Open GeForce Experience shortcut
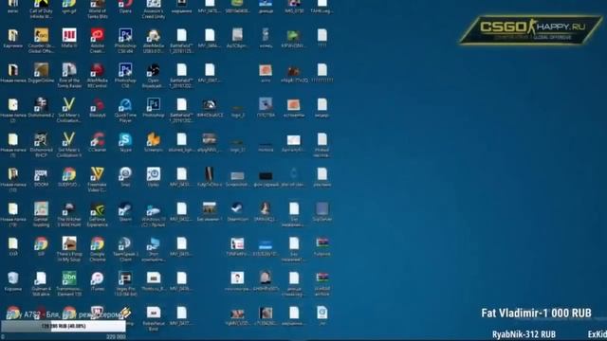 click(97, 214)
